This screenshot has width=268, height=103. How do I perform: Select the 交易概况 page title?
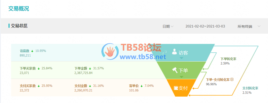pyautogui.click(x=19, y=9)
